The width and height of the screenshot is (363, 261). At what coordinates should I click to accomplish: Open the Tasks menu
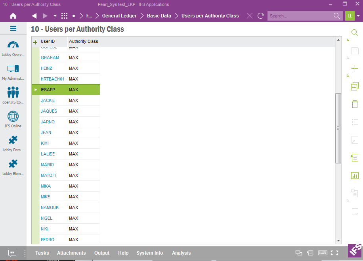pyautogui.click(x=42, y=253)
